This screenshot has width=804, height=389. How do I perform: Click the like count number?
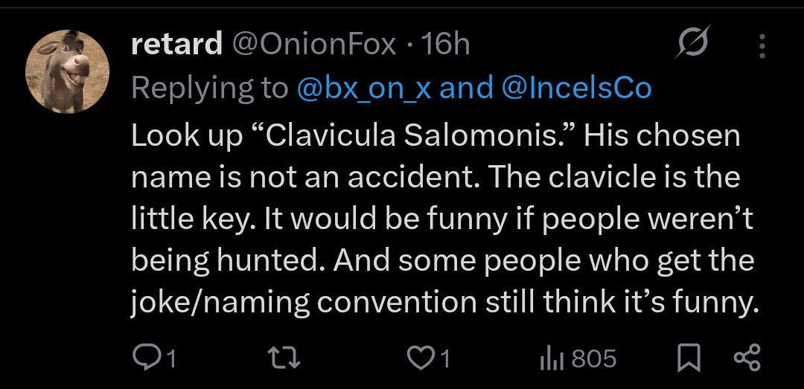tap(444, 360)
